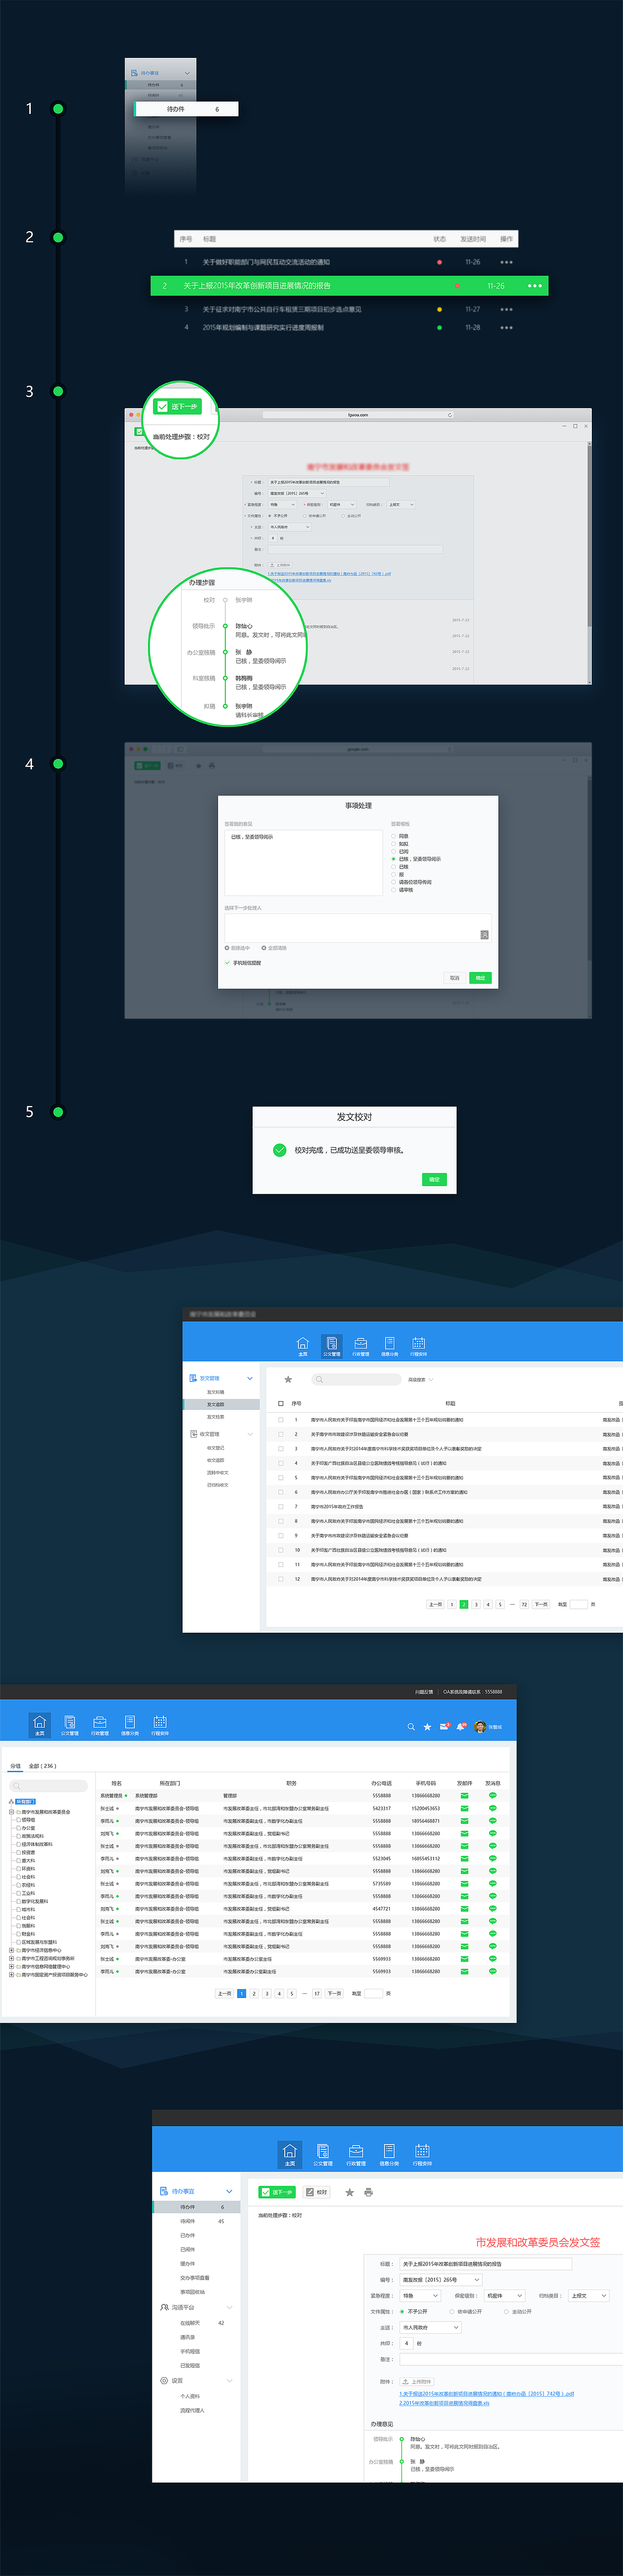Click the printer icon next to 校对 button
Viewport: 623px width, 2576px height.
[368, 2192]
